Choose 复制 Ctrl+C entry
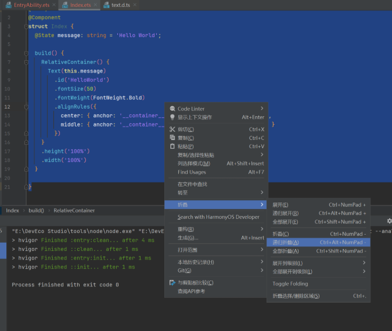This screenshot has height=331, width=392. [x=217, y=138]
